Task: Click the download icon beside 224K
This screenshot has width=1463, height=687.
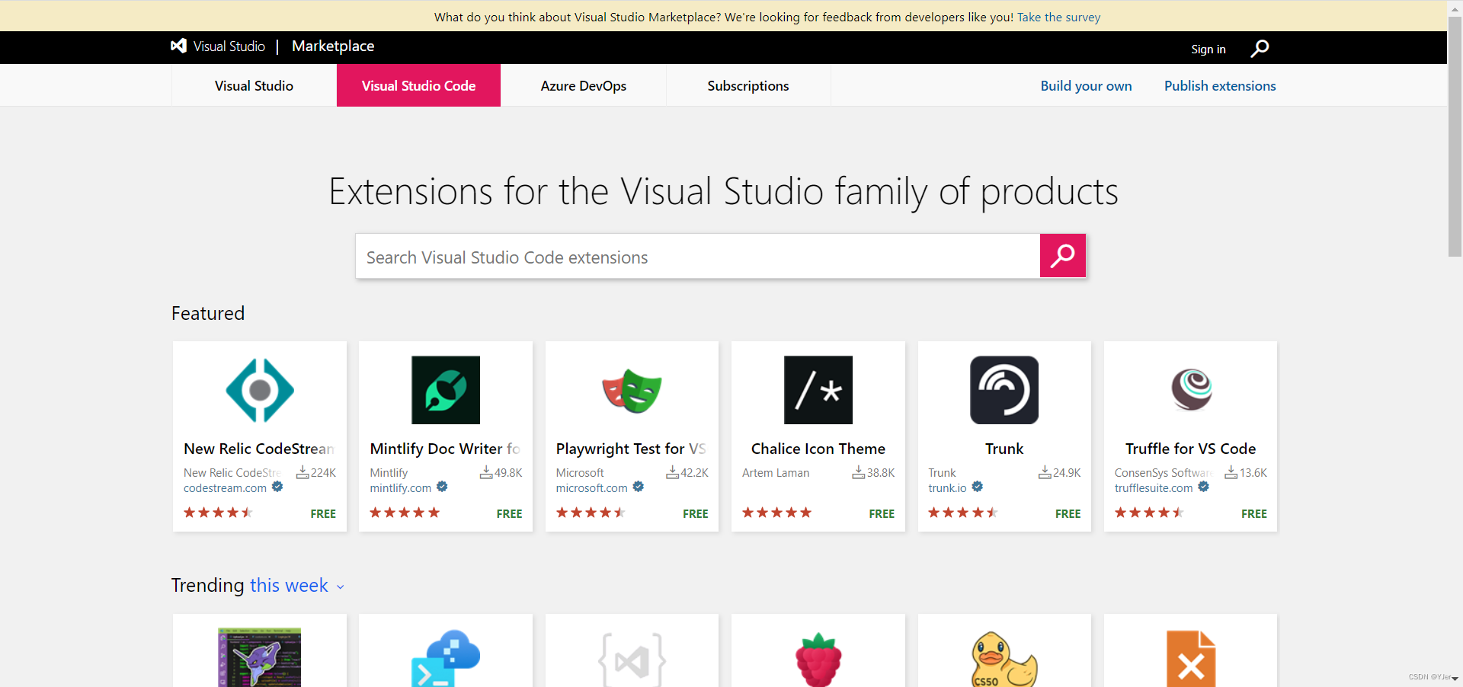Action: point(303,472)
